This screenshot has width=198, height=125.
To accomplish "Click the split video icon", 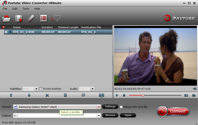I will click(102, 95).
